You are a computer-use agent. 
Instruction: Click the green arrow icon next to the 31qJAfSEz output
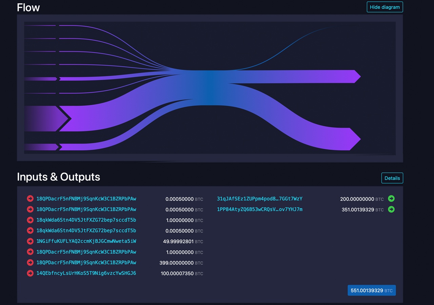point(391,199)
